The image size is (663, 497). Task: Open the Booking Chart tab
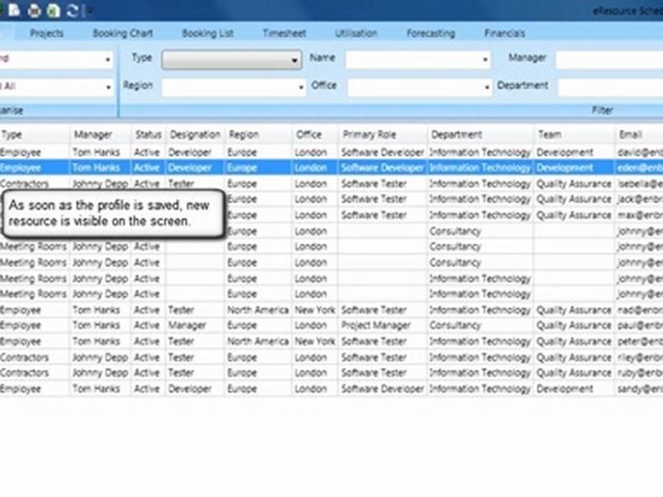[123, 33]
